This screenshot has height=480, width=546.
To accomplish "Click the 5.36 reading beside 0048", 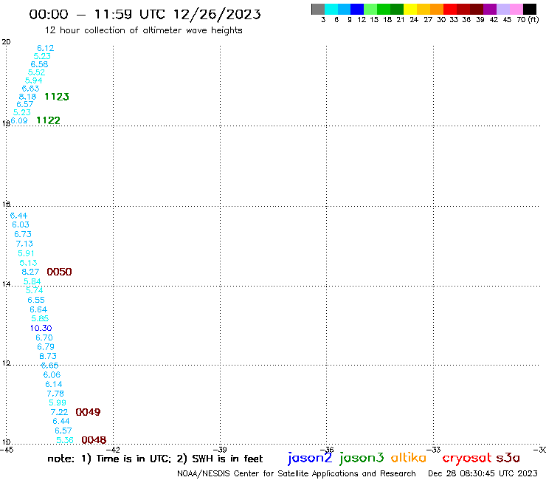I will pyautogui.click(x=65, y=440).
